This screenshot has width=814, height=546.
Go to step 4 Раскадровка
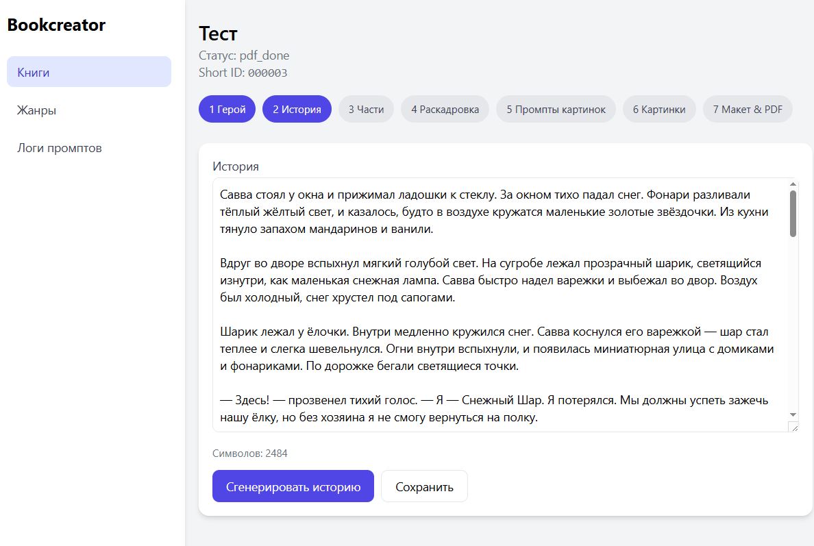pyautogui.click(x=445, y=109)
